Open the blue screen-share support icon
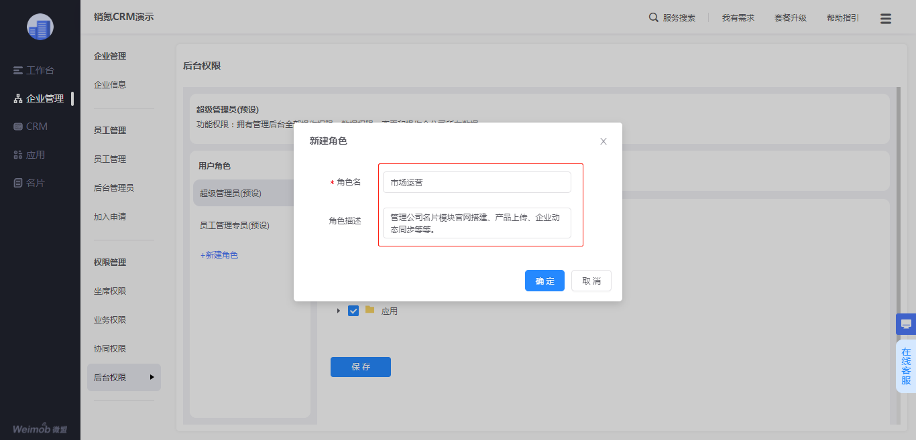916x440 pixels. pos(906,324)
